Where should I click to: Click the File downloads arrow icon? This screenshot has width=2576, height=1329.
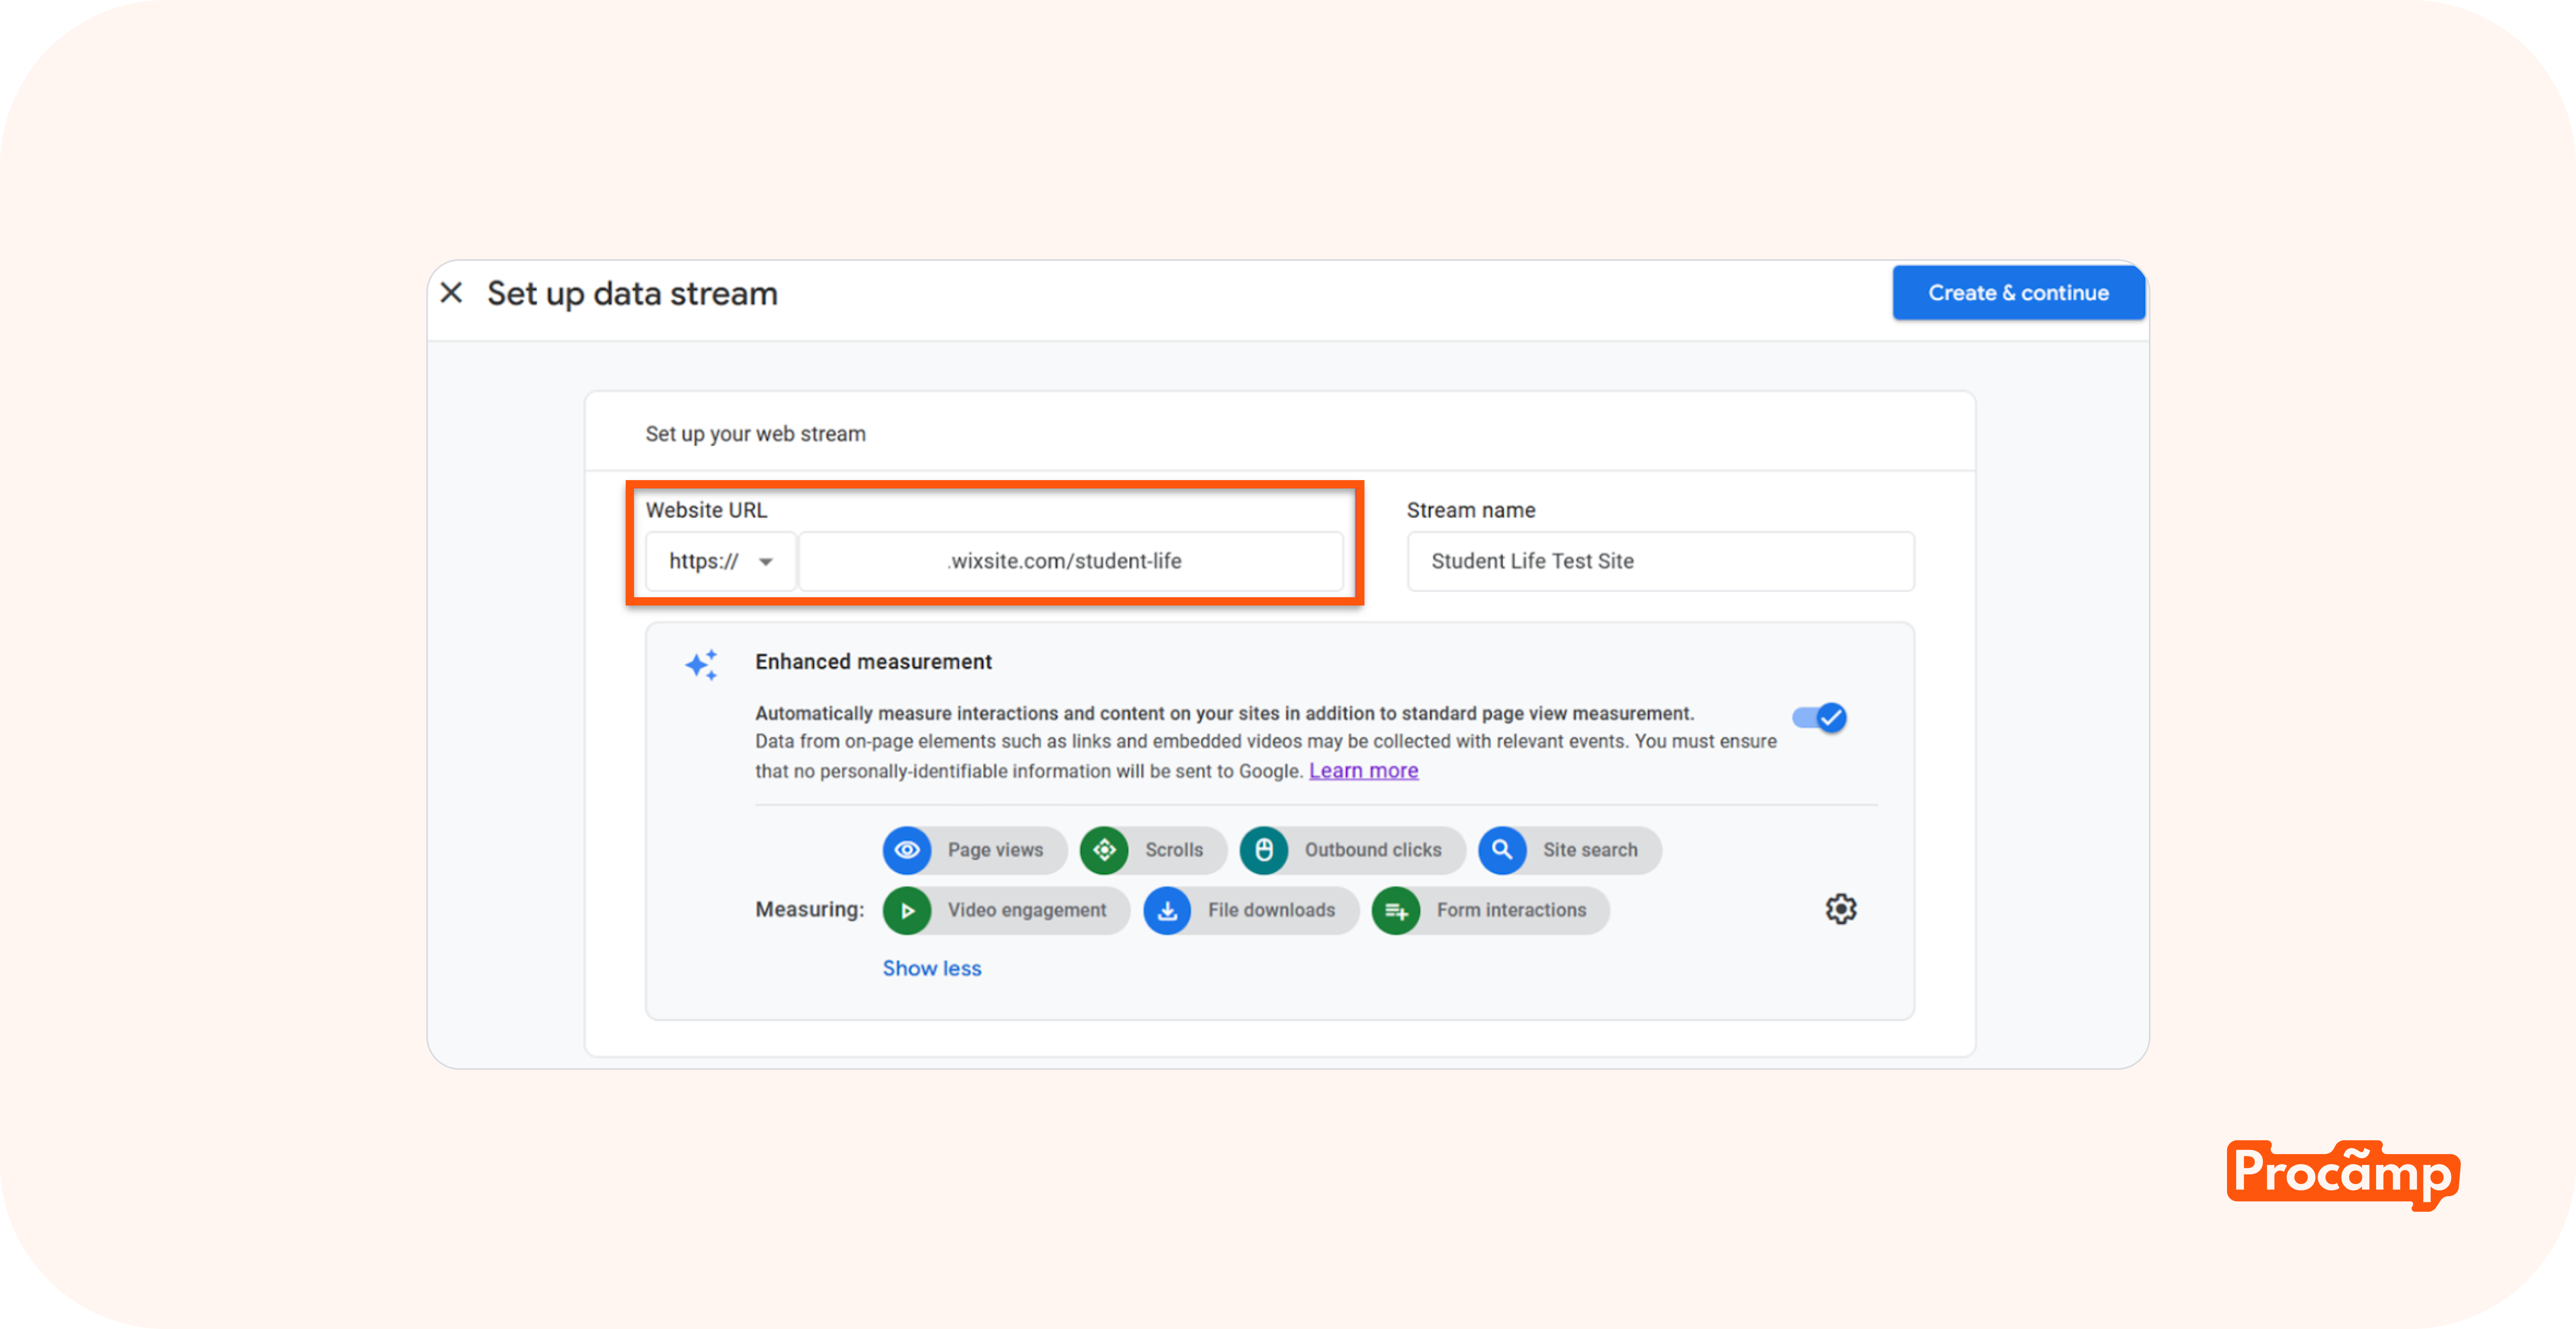coord(1167,910)
